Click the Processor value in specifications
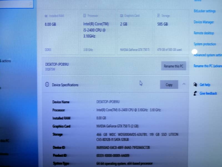Image resolution: width=222 pixels, height=167 pixels. point(128,110)
